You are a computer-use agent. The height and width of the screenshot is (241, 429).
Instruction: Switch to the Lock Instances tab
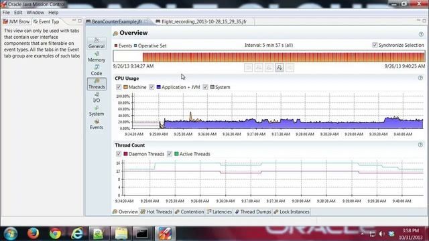pyautogui.click(x=292, y=212)
